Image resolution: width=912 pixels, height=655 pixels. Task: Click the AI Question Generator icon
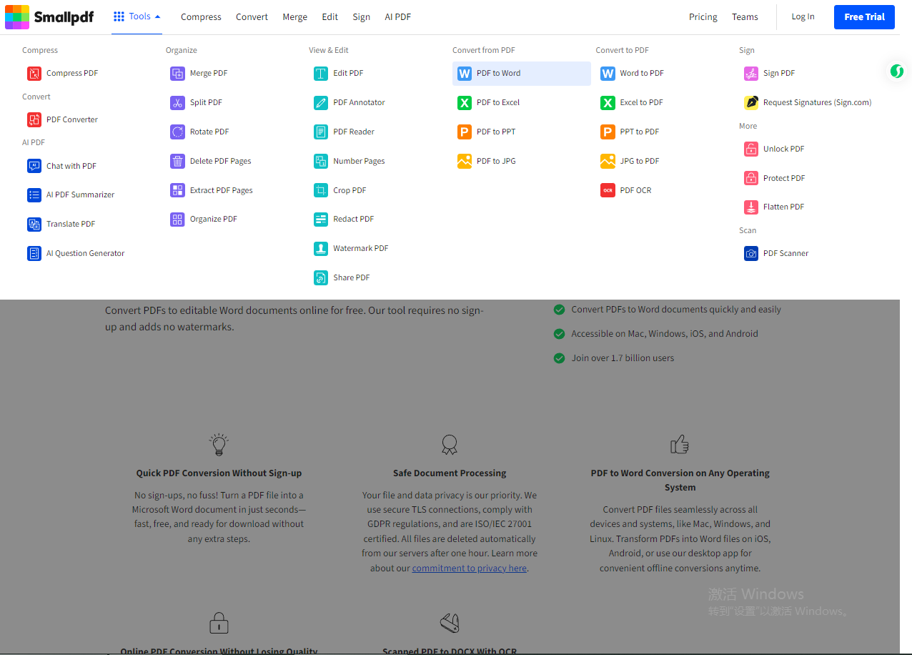(x=34, y=253)
